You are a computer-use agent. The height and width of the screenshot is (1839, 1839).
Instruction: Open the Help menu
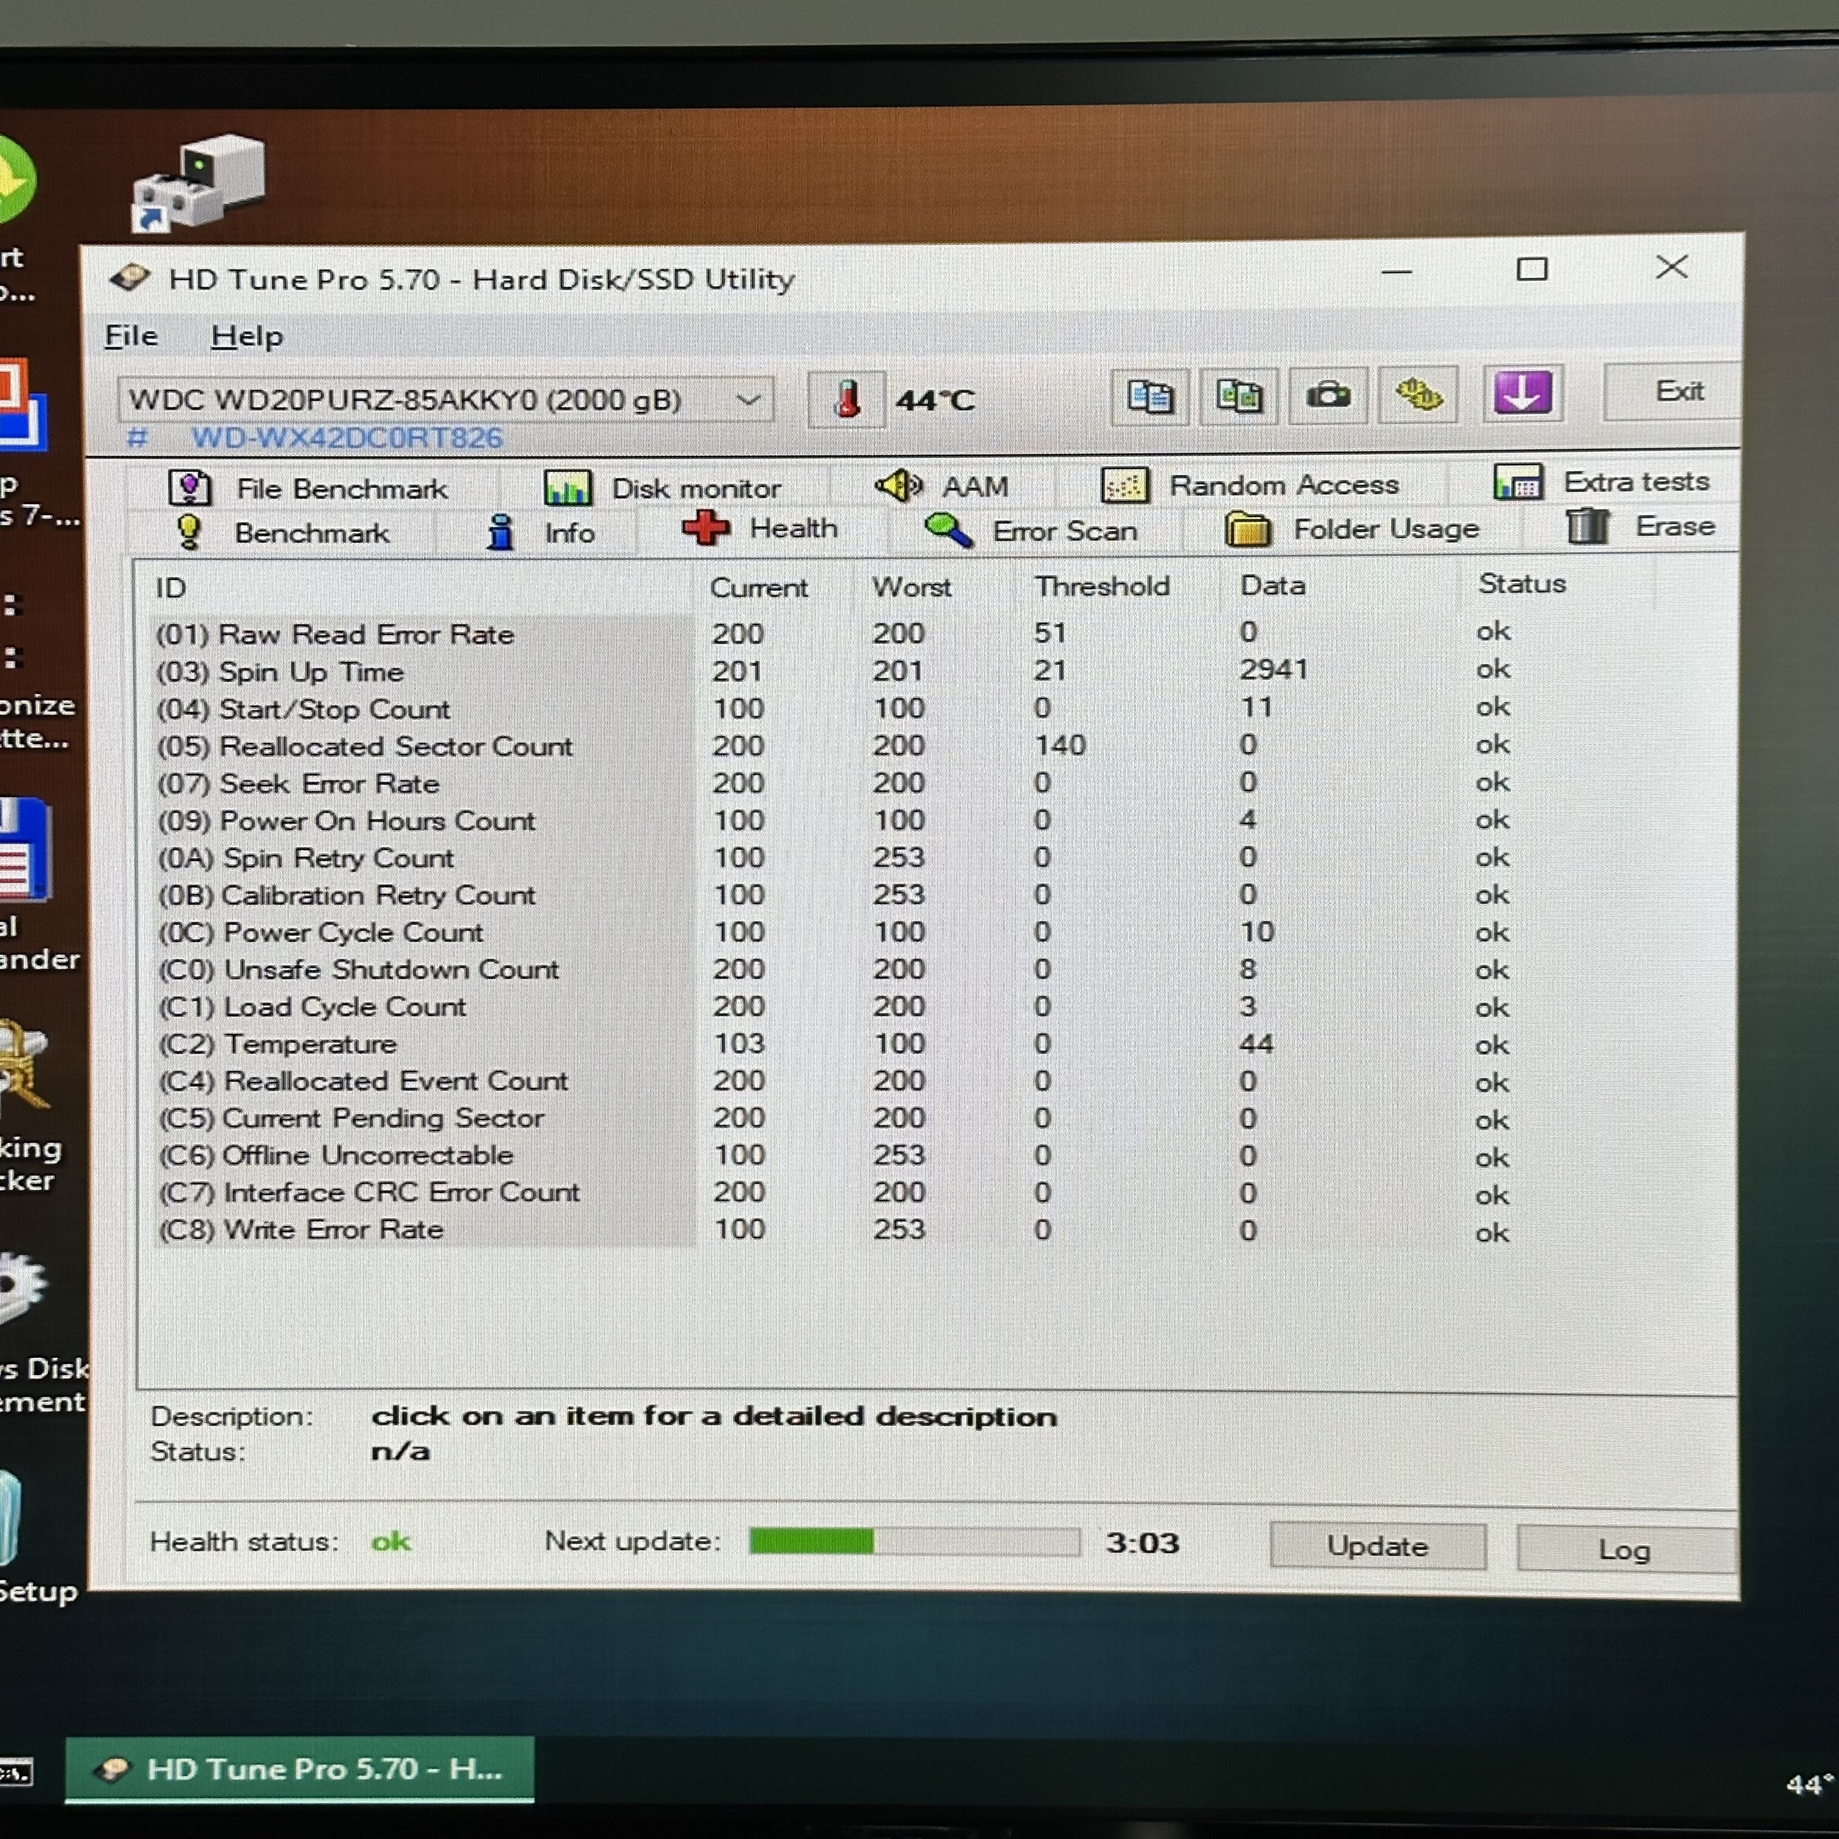pyautogui.click(x=246, y=336)
